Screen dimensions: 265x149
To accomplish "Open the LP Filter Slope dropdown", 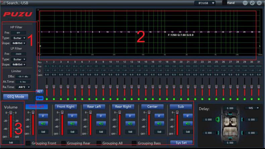I will pyautogui.click(x=18, y=64).
